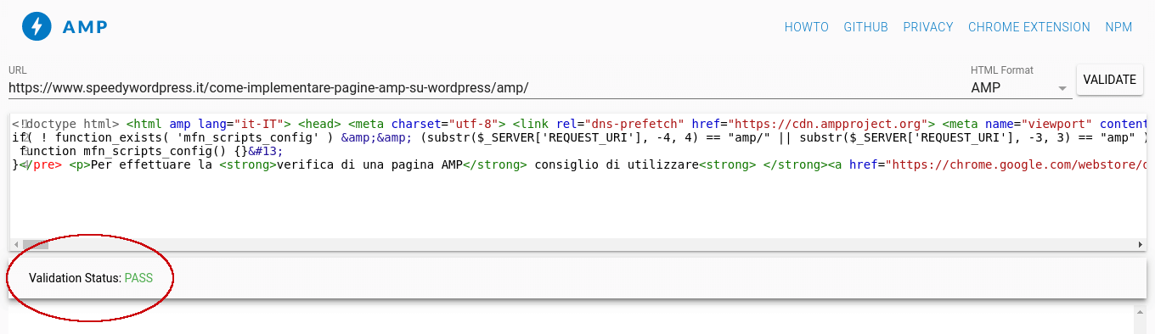This screenshot has width=1155, height=334.
Task: Click the VALIDATE button
Action: (1109, 80)
